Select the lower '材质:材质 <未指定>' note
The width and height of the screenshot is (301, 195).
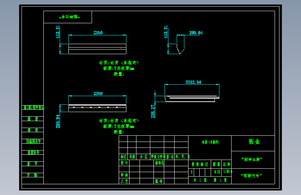119,121
